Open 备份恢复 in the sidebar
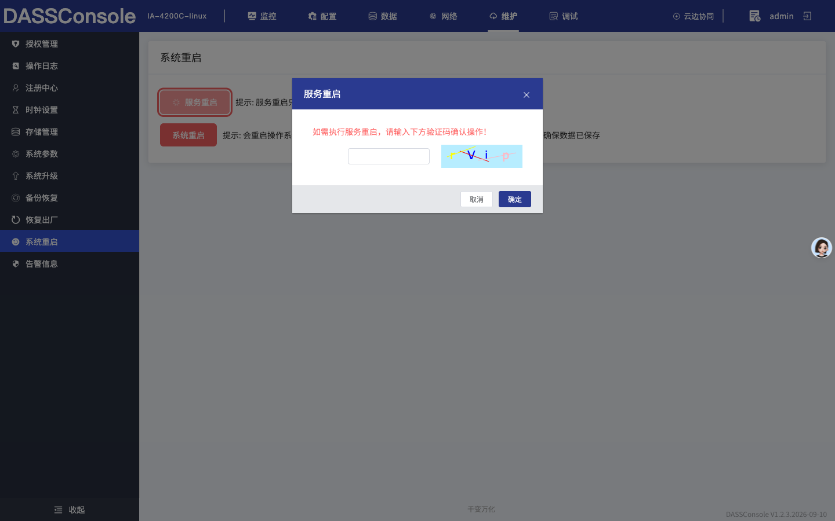 pyautogui.click(x=70, y=198)
